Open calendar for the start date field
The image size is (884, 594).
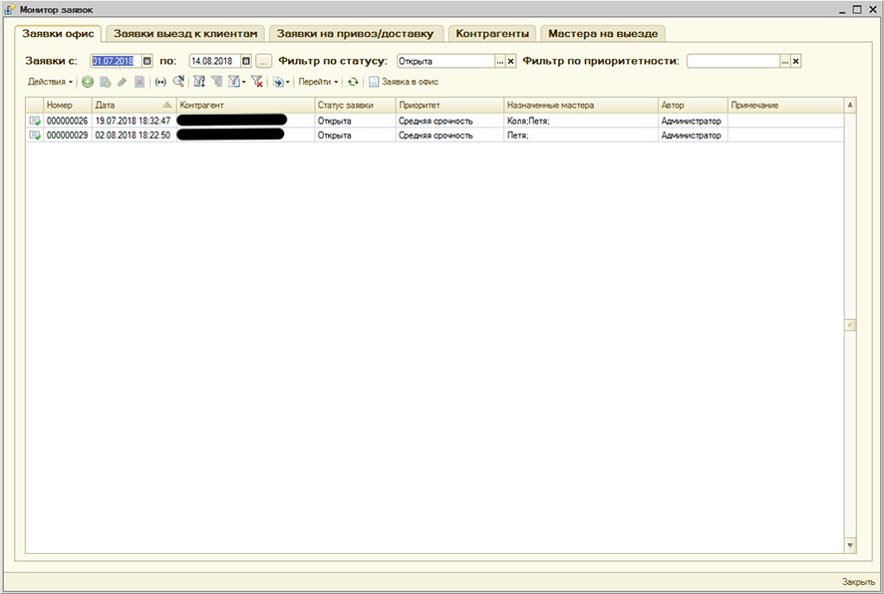click(x=147, y=61)
